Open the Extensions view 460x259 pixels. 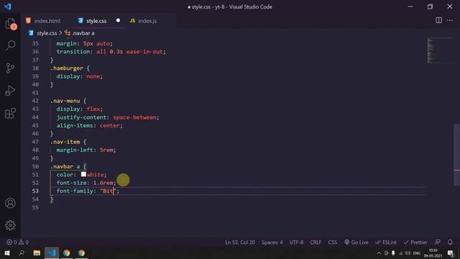click(x=10, y=113)
